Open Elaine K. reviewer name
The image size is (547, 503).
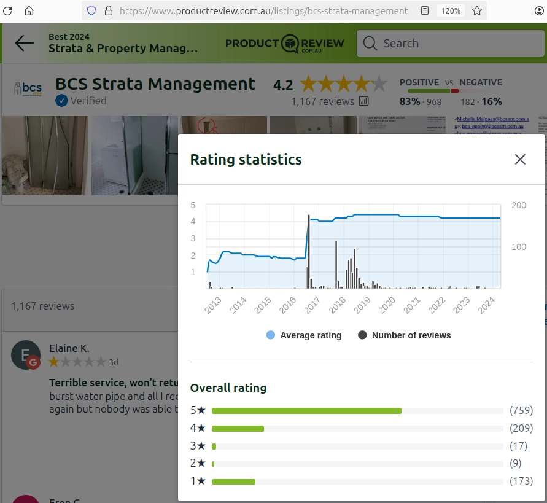coord(69,348)
